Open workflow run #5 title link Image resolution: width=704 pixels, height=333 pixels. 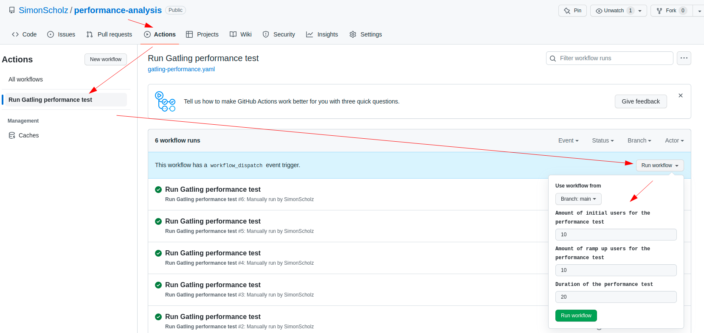tap(213, 221)
